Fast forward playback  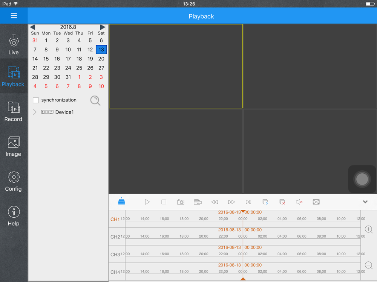(231, 202)
